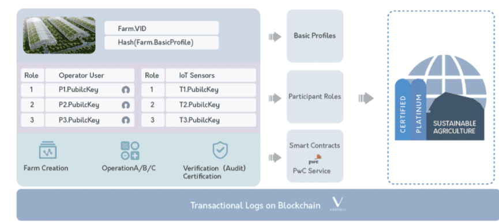Screen dimensions: 499x223
Task: Click the Farm.VID field
Action: pos(162,28)
